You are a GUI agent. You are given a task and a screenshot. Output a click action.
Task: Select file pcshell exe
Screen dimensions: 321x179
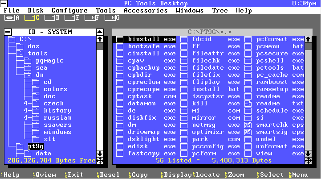click(274, 61)
